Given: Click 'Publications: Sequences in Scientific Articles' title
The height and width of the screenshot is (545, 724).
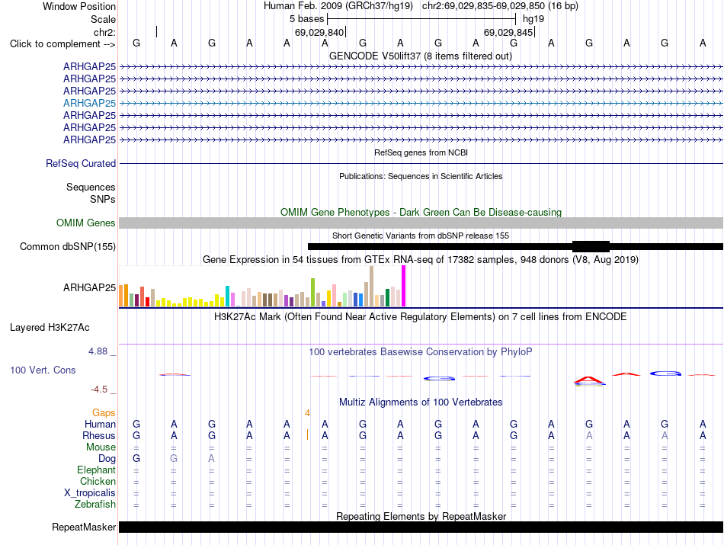Looking at the screenshot, I should click(x=421, y=176).
